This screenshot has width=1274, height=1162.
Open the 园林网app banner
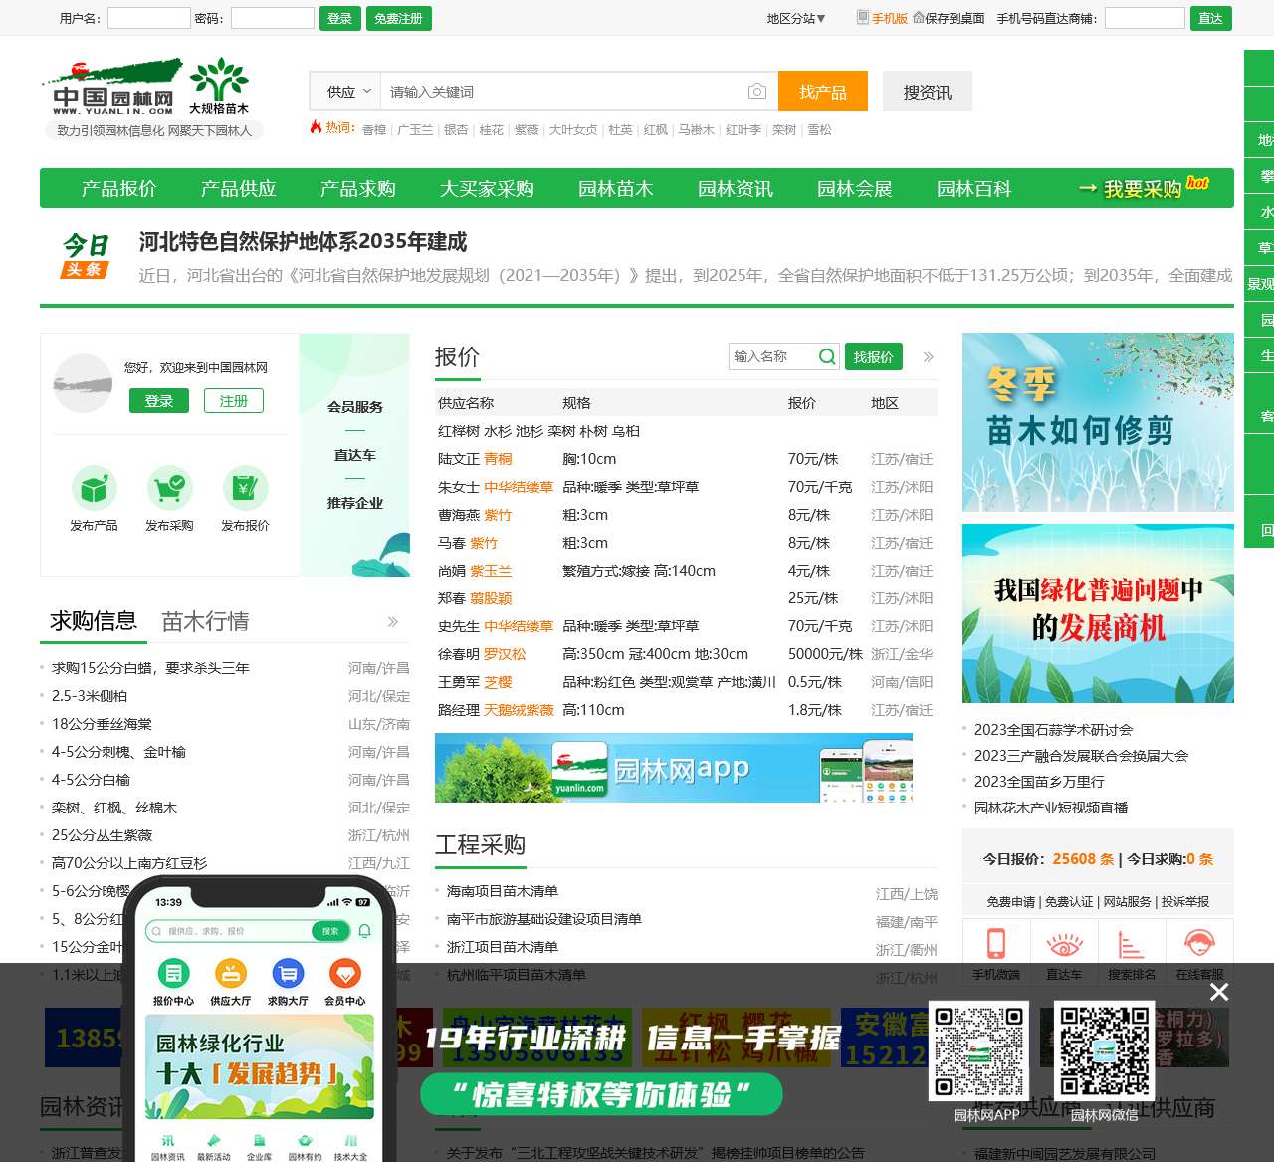(674, 768)
